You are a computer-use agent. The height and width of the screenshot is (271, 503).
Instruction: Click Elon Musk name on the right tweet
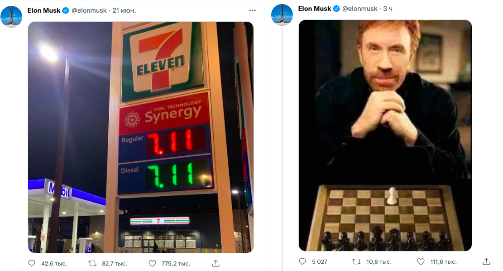click(x=315, y=9)
